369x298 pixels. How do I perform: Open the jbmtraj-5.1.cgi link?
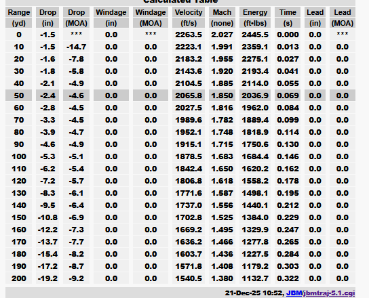click(x=329, y=293)
